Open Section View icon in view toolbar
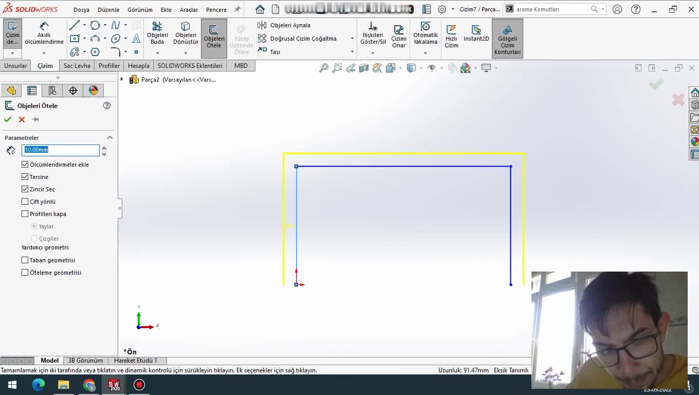Viewport: 699px width, 395px height. click(364, 68)
